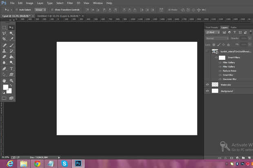The image size is (253, 168).
Task: Hide the Watercolor layer
Action: click(x=207, y=85)
